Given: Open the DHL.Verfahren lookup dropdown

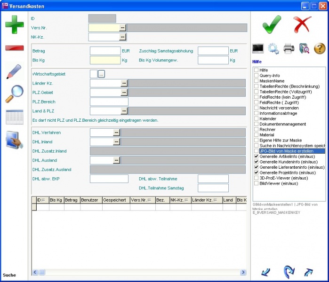Looking at the screenshot, I should (x=117, y=133).
